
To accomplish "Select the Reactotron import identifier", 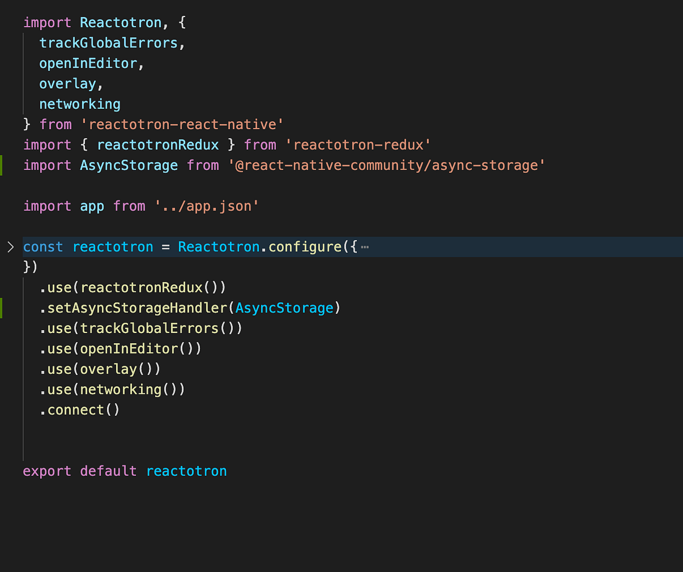I will (120, 22).
